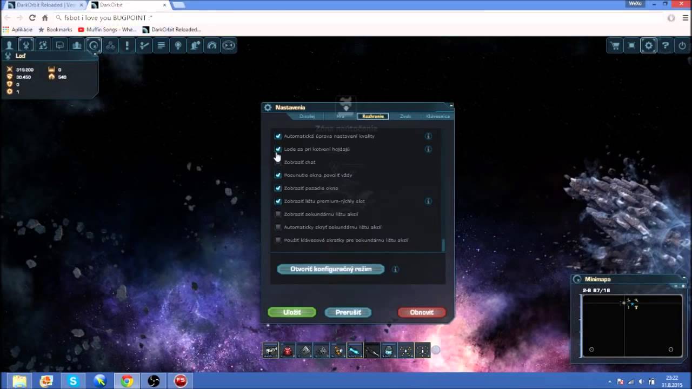Collapse the Loď panel minimize button
This screenshot has height=389, width=692.
pos(95,53)
